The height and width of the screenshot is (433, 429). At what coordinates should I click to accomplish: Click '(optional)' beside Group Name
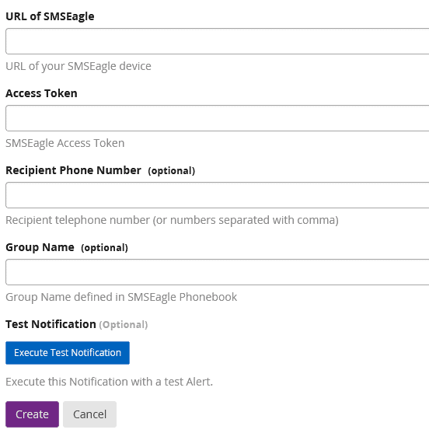[x=105, y=248]
